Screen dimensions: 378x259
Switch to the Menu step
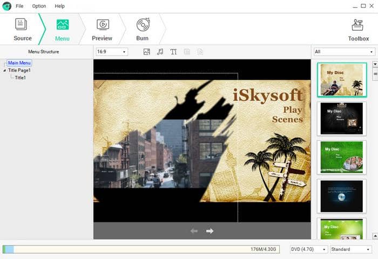click(x=62, y=30)
